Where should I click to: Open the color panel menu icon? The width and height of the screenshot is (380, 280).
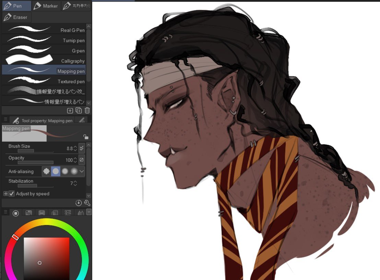click(5, 212)
